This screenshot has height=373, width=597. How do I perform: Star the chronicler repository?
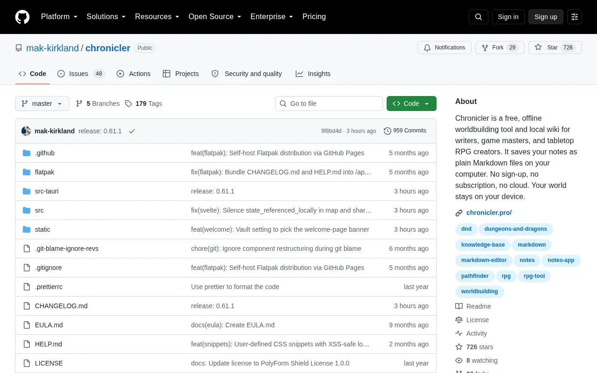tap(555, 48)
